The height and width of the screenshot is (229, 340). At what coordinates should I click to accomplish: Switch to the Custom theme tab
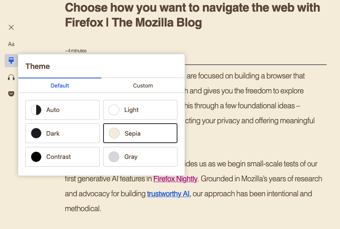tap(143, 85)
